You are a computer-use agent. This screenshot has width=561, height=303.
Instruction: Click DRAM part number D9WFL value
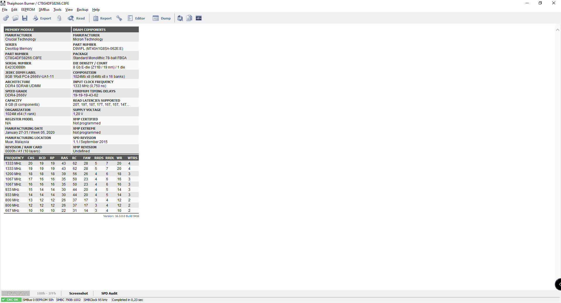[x=98, y=49]
